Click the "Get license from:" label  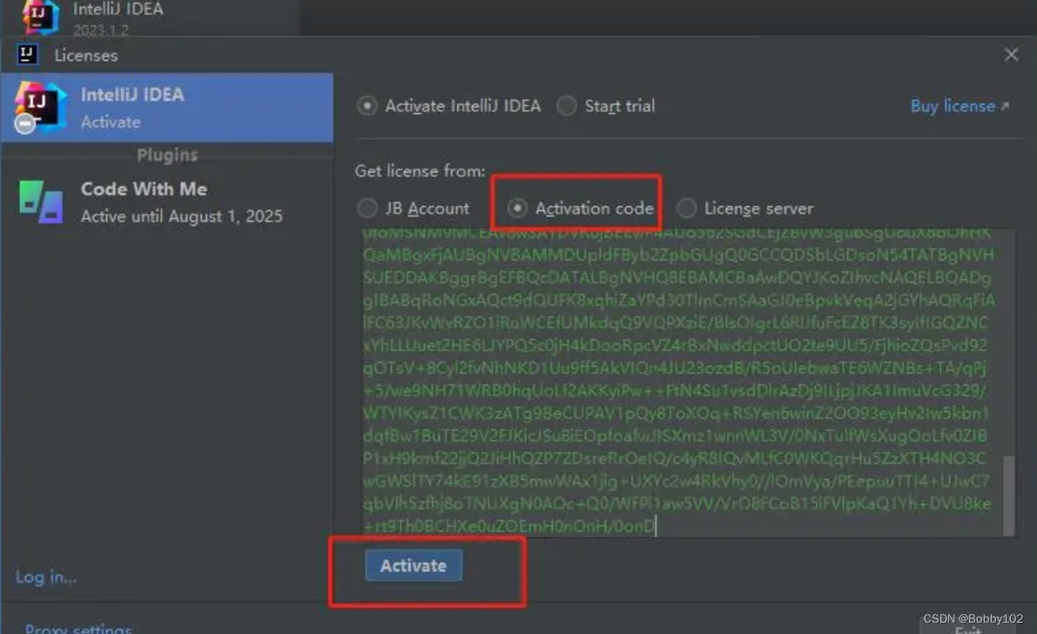pos(420,171)
